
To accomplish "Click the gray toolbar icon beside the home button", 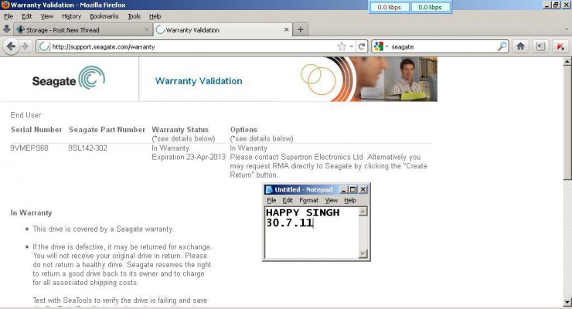I will 540,46.
